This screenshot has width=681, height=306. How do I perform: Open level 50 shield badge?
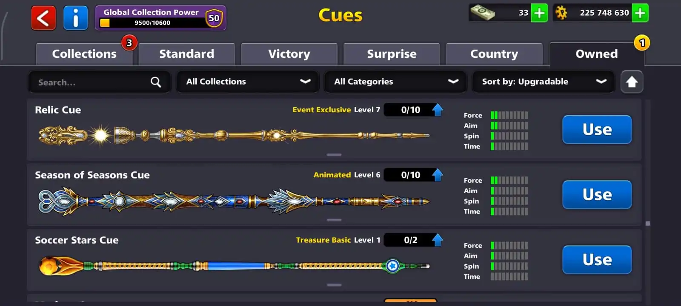(214, 18)
